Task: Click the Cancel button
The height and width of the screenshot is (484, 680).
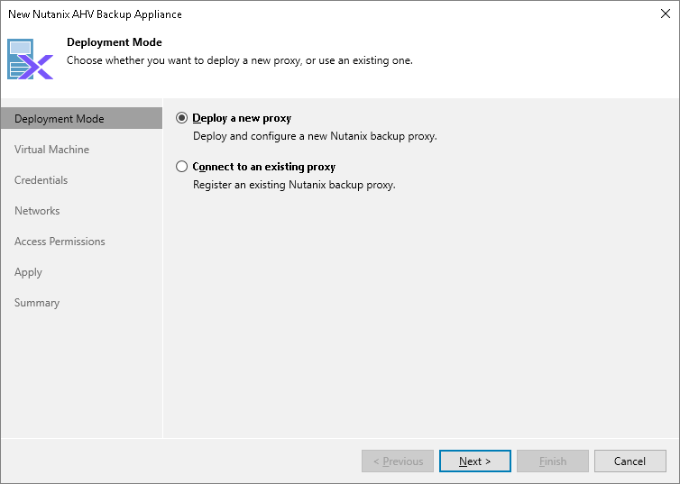Action: [x=629, y=461]
